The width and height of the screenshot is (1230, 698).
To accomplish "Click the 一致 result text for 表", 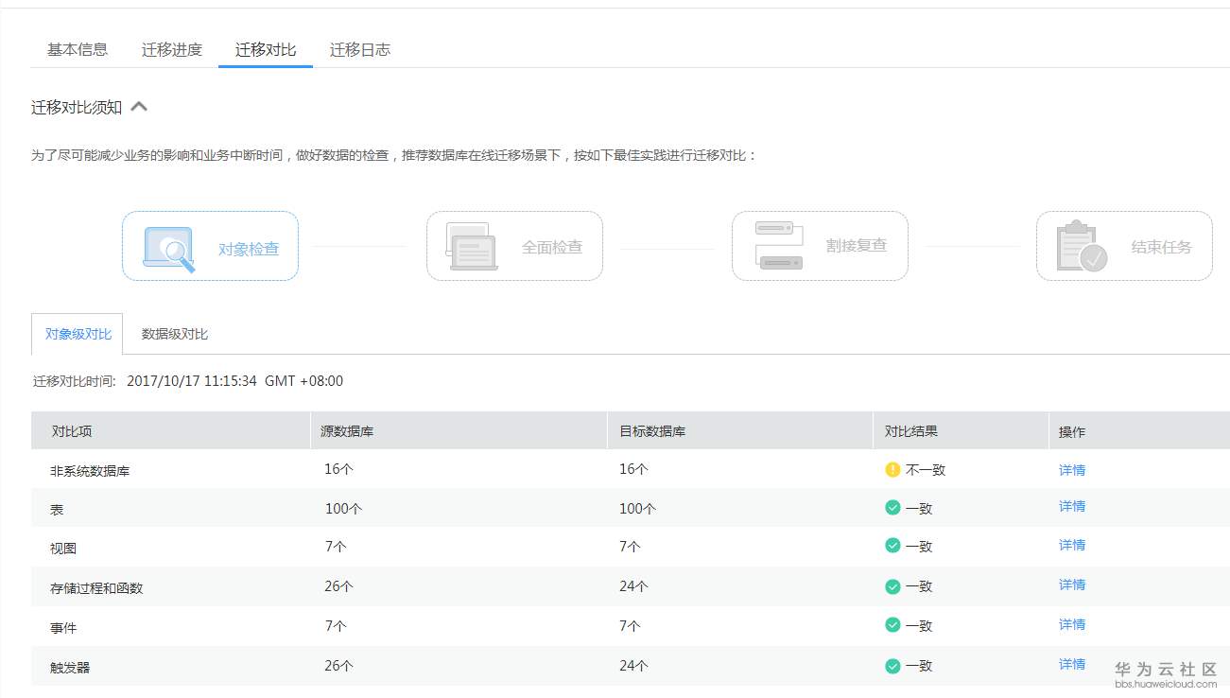I will tap(919, 509).
